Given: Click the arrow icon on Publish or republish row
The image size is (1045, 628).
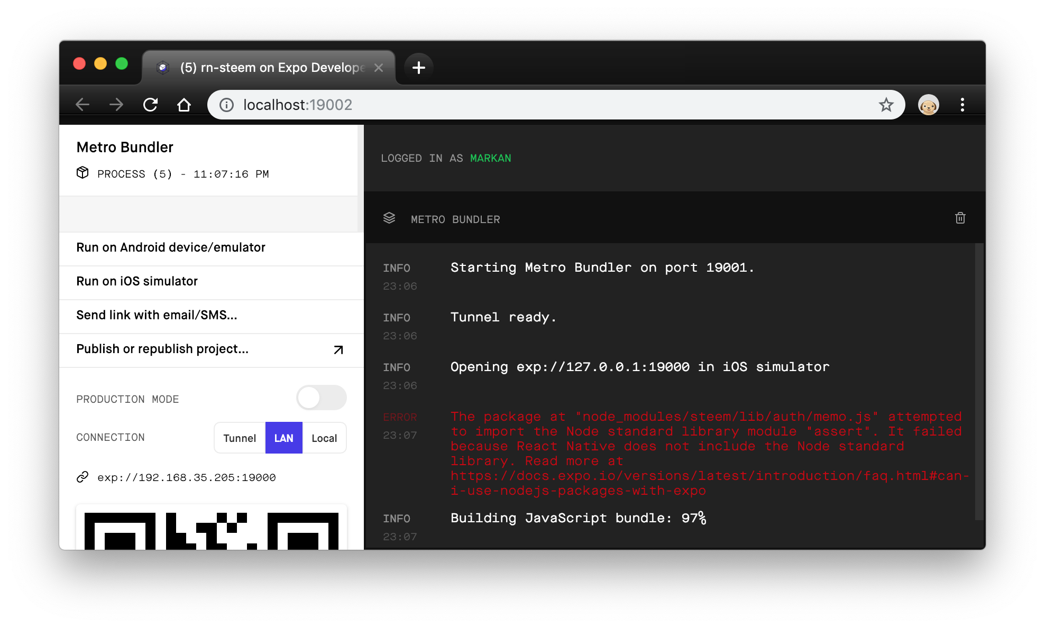Looking at the screenshot, I should 338,350.
